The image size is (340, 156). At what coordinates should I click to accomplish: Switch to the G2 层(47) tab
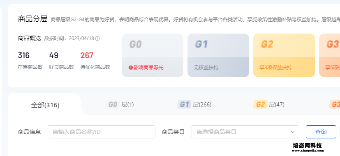[269, 104]
